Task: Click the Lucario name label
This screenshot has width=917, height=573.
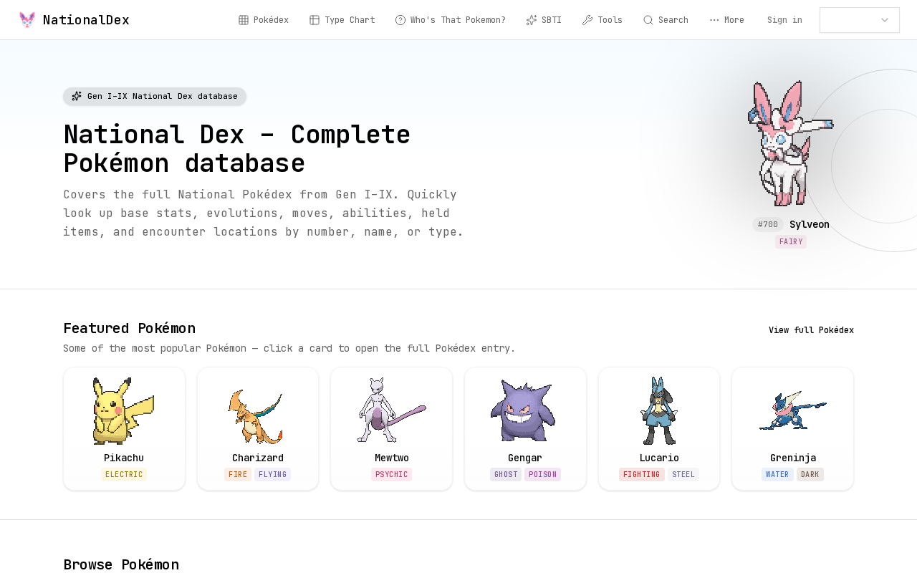Action: (x=659, y=458)
